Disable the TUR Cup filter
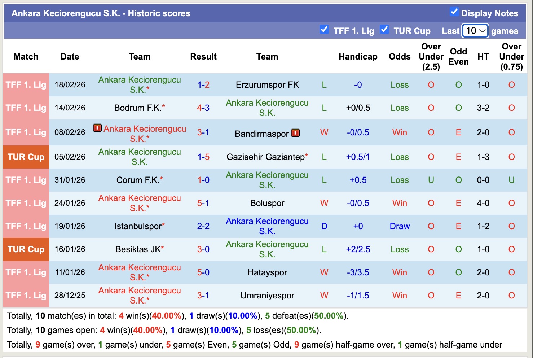The image size is (533, 358). pos(384,30)
